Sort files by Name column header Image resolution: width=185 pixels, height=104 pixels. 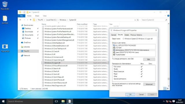coord(44,24)
